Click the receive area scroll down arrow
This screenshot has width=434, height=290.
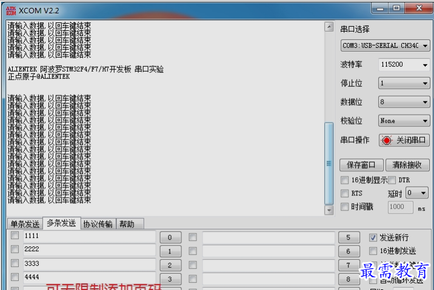click(329, 211)
